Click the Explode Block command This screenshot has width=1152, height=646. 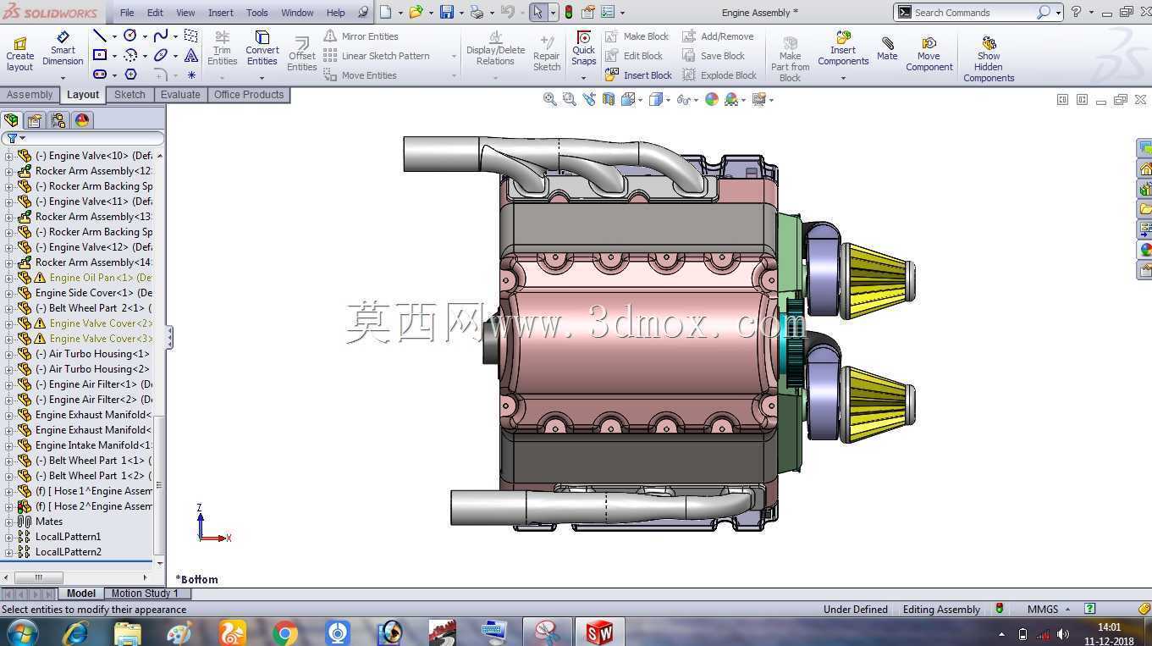719,75
